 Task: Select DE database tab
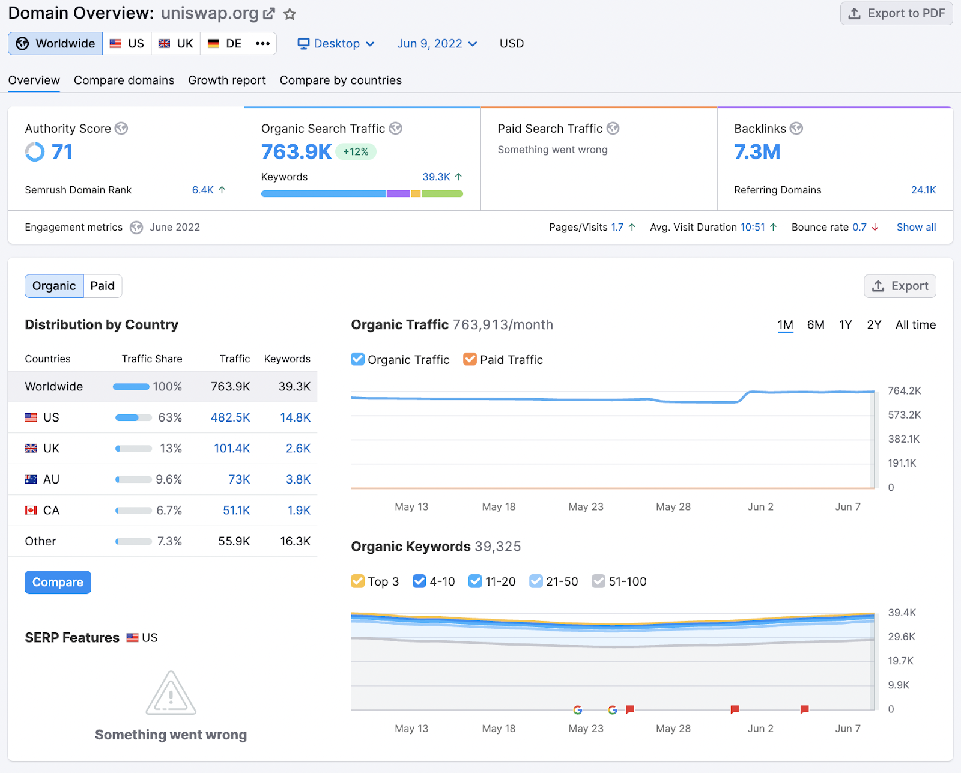point(225,43)
